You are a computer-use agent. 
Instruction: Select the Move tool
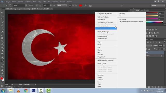tap(2, 12)
